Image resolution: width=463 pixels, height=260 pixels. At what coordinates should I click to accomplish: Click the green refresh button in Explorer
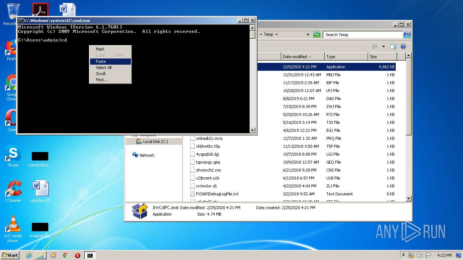(x=317, y=35)
